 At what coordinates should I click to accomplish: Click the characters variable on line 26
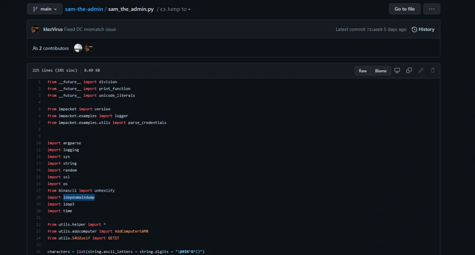pyautogui.click(x=59, y=252)
